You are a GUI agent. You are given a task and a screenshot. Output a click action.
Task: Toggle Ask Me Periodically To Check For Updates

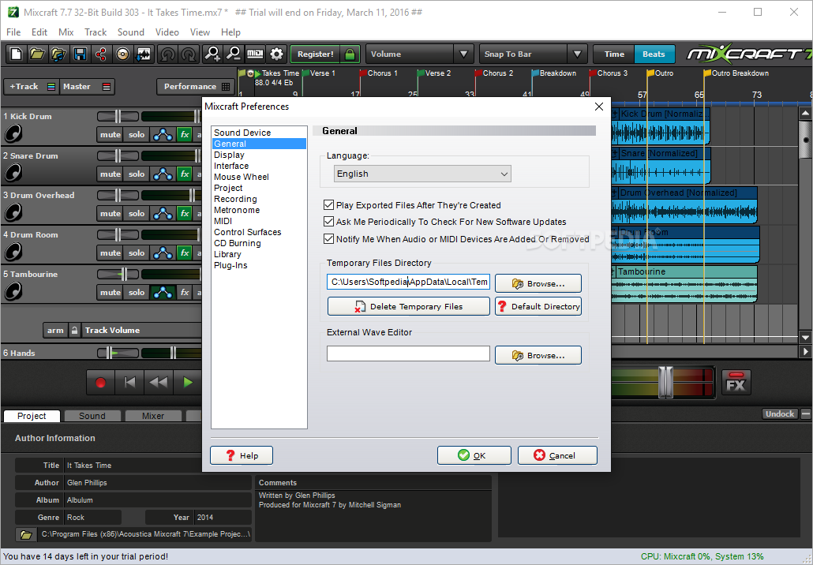pos(328,221)
